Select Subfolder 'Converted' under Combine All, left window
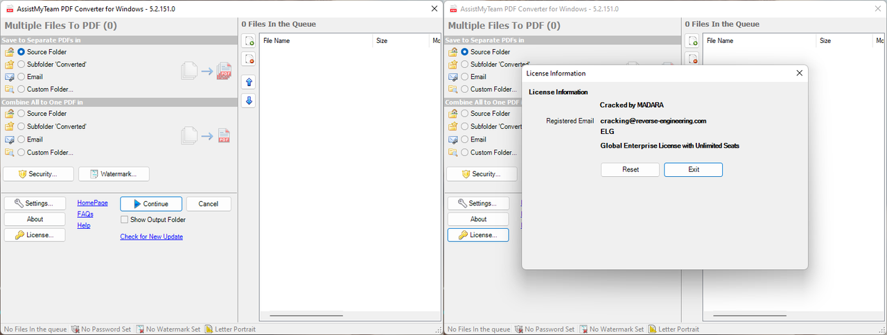Screen dimensions: 887x335 [x=21, y=127]
